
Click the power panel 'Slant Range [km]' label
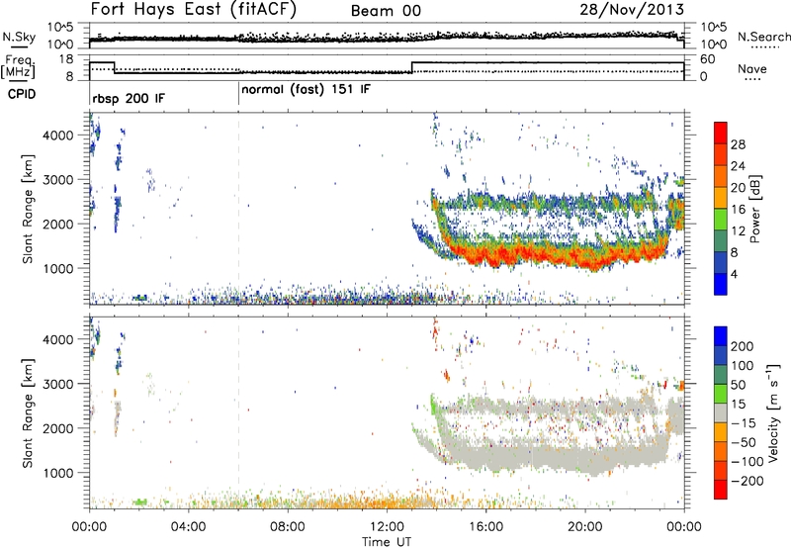coord(28,209)
